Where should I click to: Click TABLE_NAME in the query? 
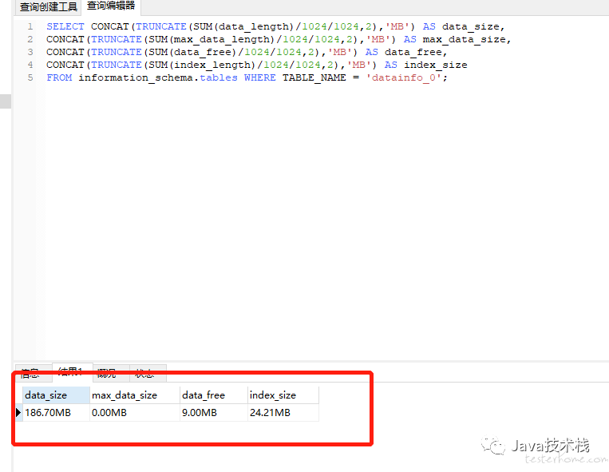[x=314, y=77]
